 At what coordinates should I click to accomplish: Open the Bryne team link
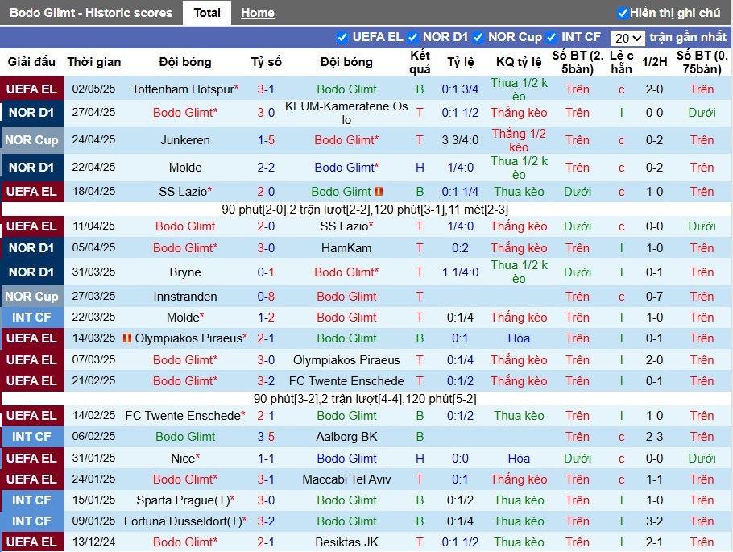click(185, 272)
